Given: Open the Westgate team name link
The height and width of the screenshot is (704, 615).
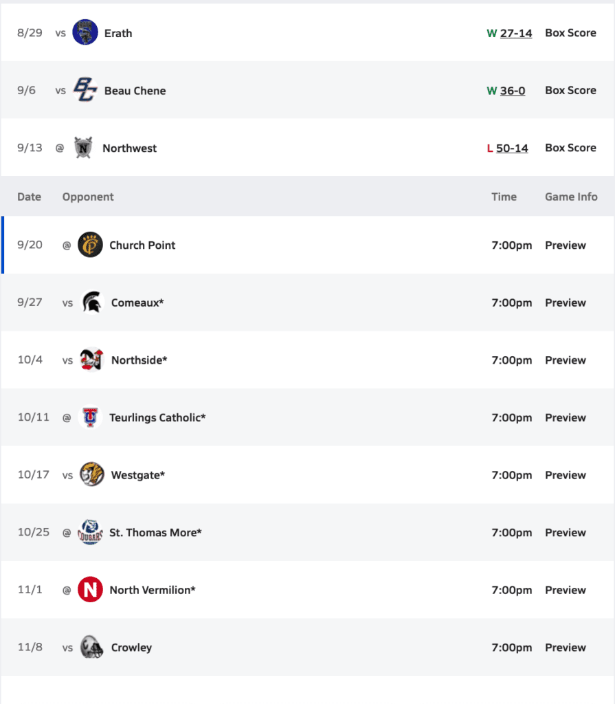Looking at the screenshot, I should [138, 475].
